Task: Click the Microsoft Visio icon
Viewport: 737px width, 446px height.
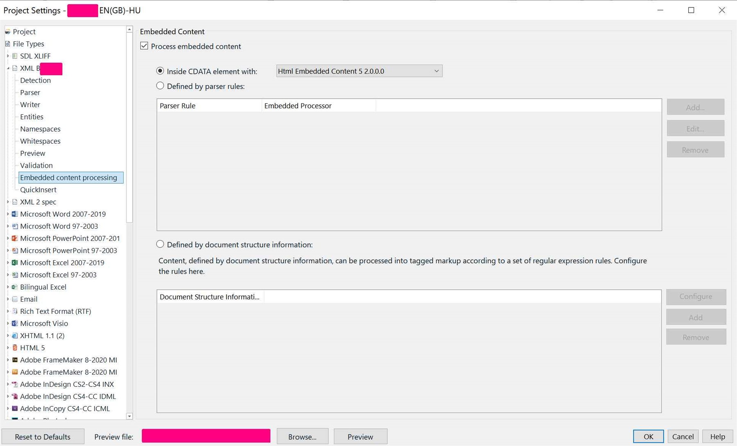Action: point(15,323)
